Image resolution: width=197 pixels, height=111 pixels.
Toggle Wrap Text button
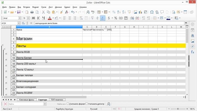(x=81, y=18)
